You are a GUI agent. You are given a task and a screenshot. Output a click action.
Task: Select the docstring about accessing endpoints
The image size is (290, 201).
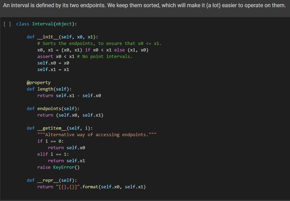[x=97, y=134]
